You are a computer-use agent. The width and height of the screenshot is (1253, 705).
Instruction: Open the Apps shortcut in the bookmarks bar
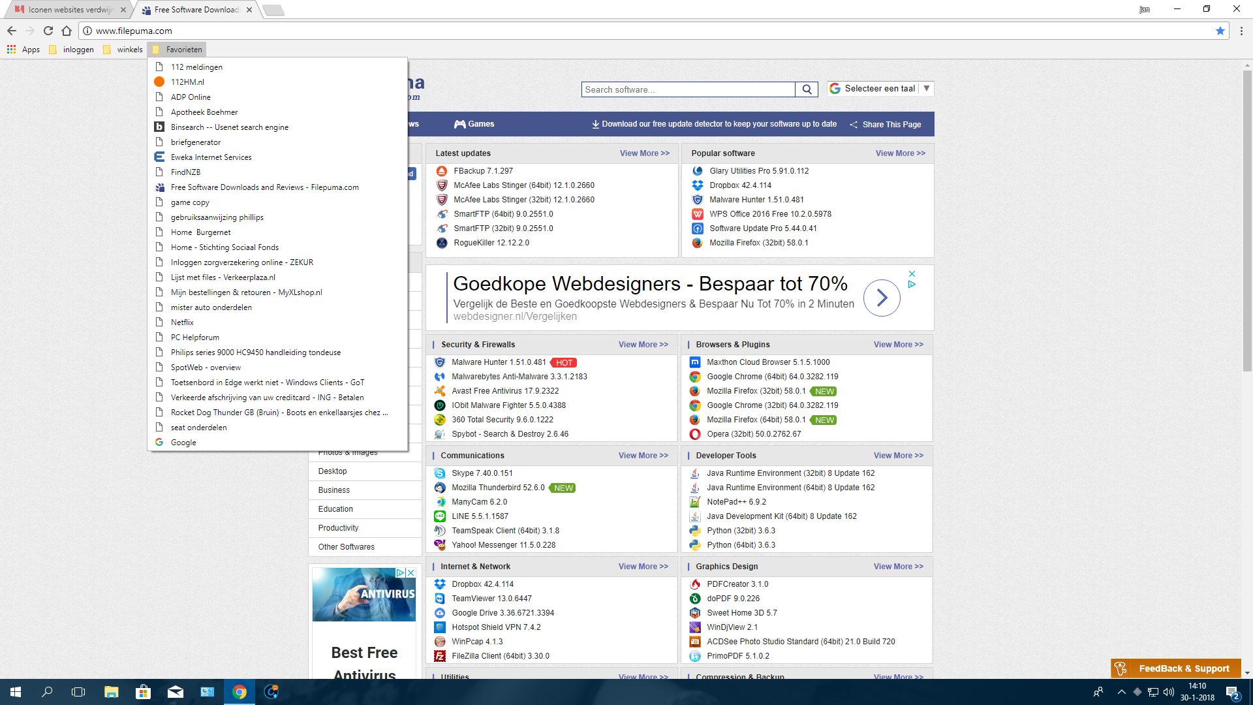(x=23, y=50)
